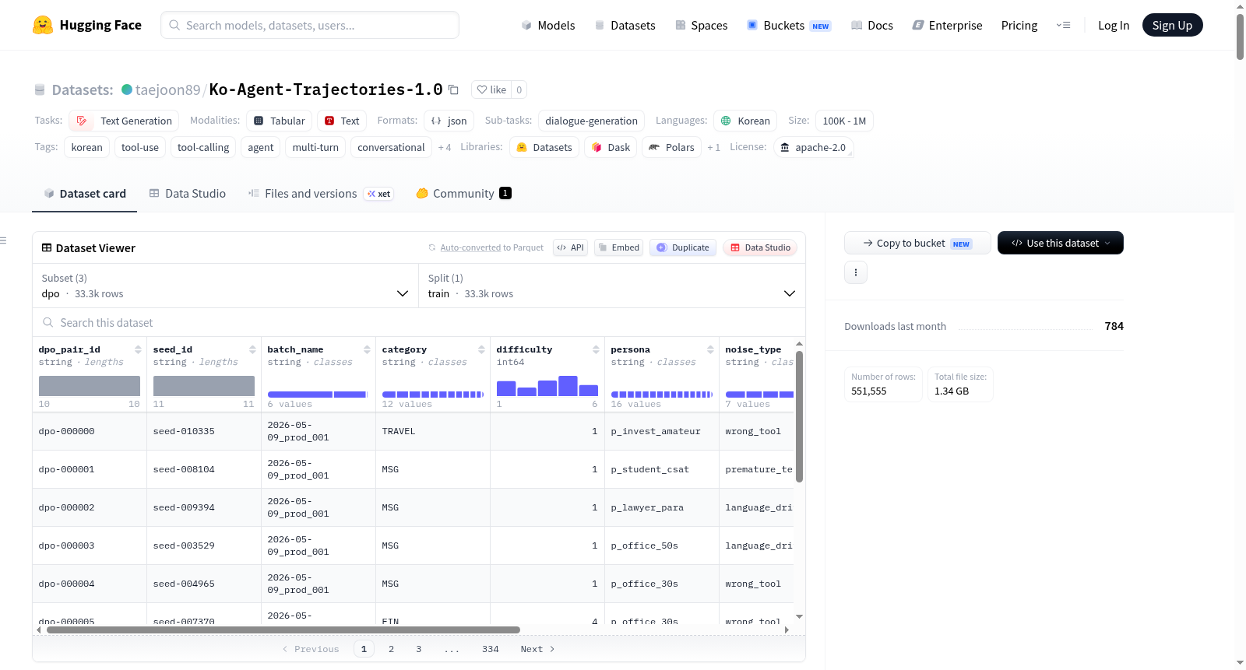Click the Text Generation task tag
The height and width of the screenshot is (670, 1246).
124,121
